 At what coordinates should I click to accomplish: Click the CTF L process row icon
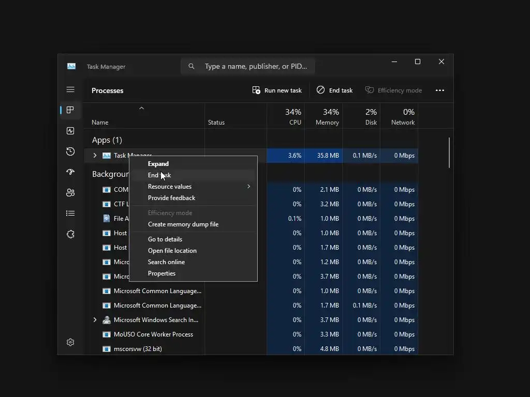coord(107,204)
